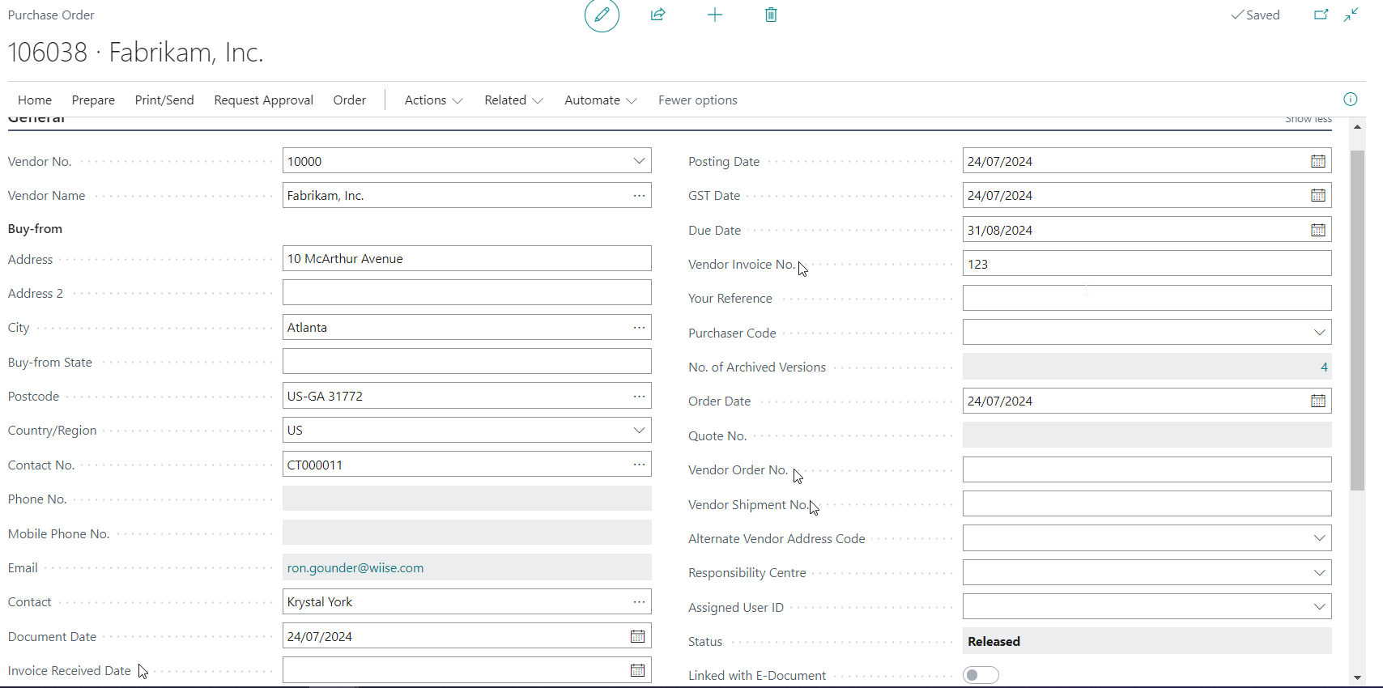The height and width of the screenshot is (688, 1383).
Task: Click scrollbar up arrow
Action: pyautogui.click(x=1357, y=126)
